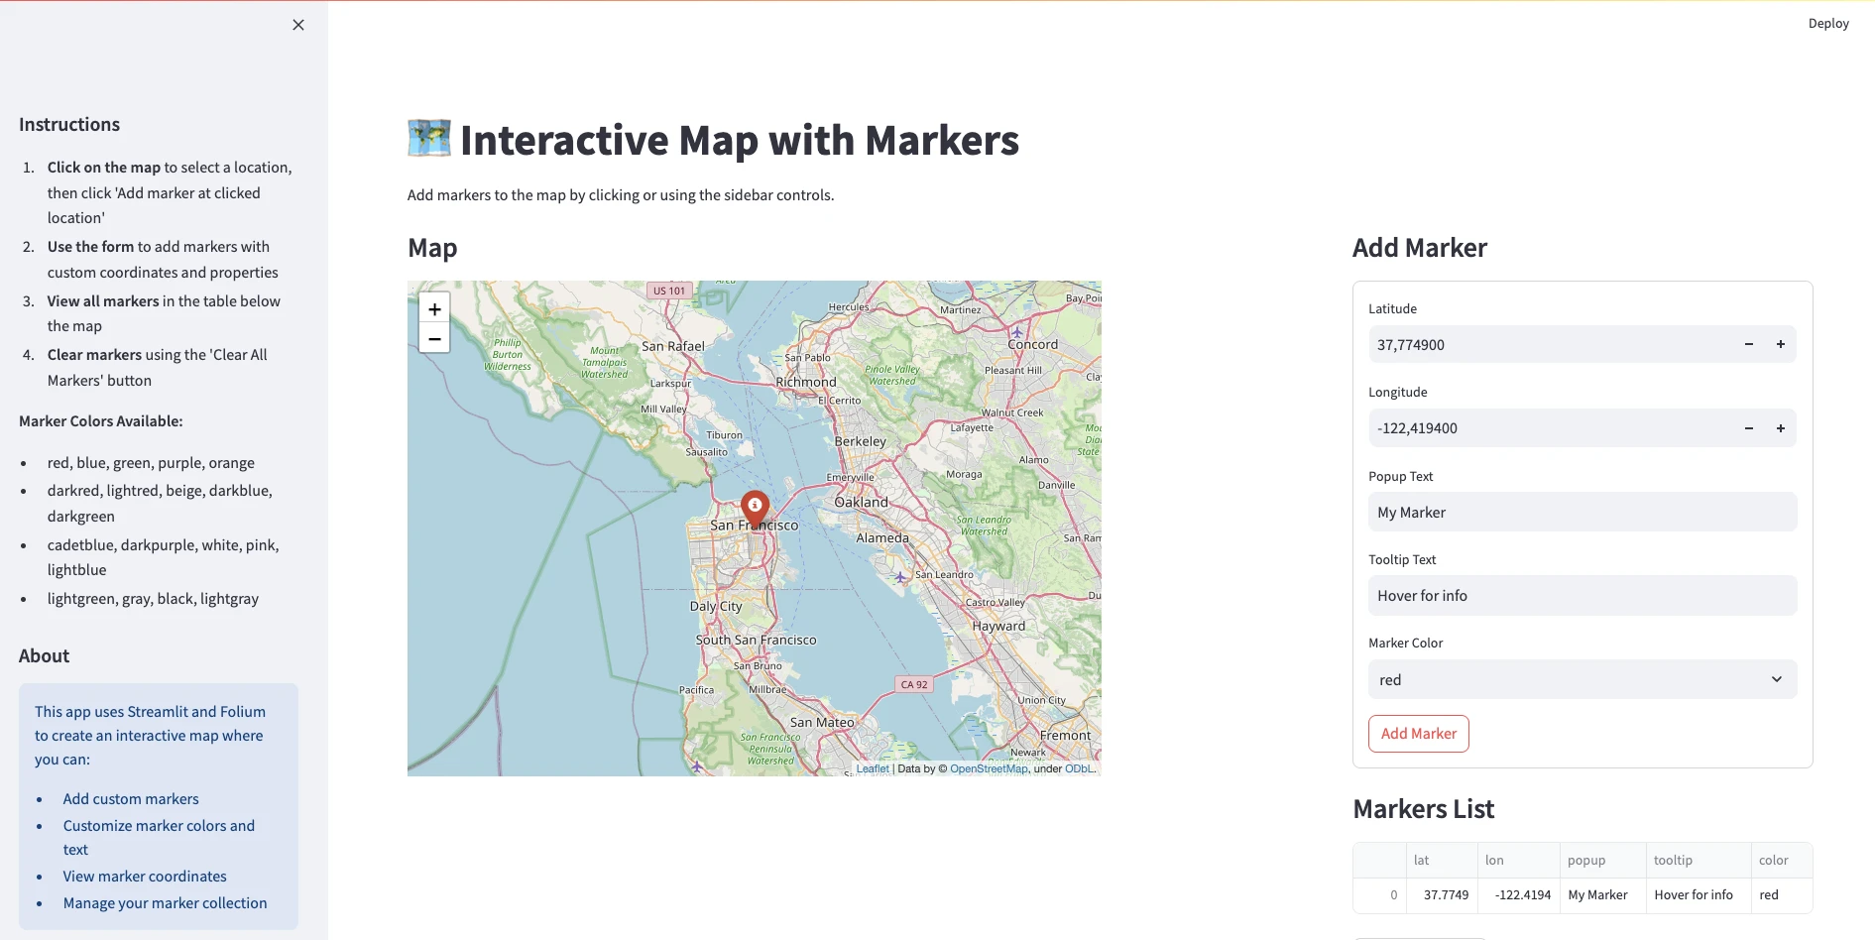Open the Deploy menu

(x=1827, y=24)
